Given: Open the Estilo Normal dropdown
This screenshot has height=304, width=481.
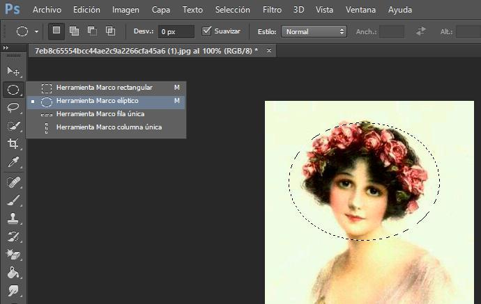Looking at the screenshot, I should 314,31.
